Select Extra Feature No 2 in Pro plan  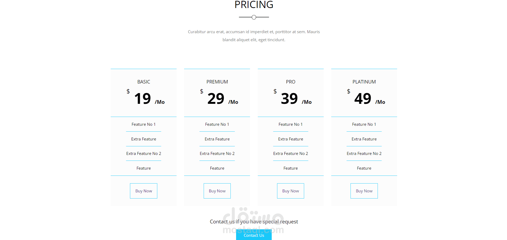290,154
